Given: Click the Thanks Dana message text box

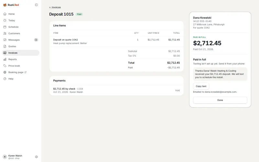Looking at the screenshot, I should pos(220,74).
